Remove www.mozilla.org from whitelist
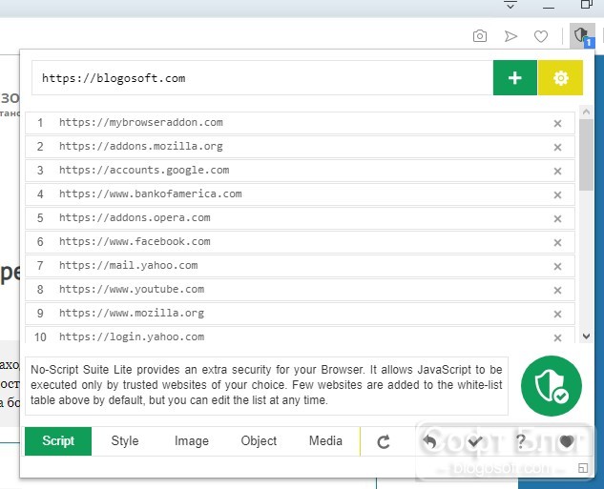This screenshot has width=604, height=489. [557, 315]
